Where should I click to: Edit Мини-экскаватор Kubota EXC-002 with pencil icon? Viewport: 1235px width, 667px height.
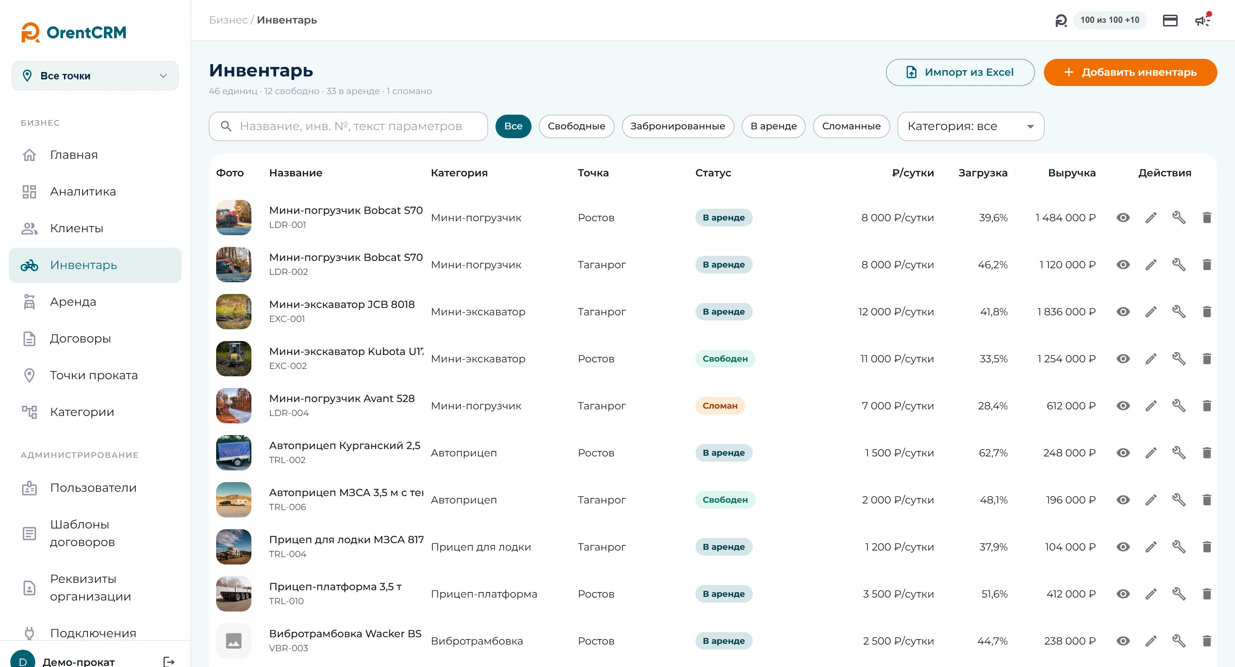[1150, 358]
